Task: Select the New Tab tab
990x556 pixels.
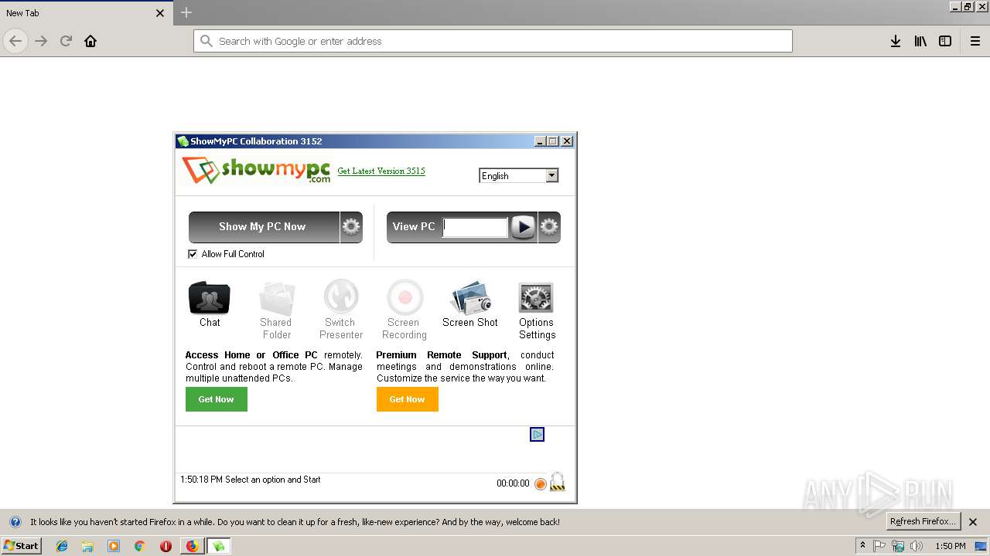Action: [x=85, y=13]
